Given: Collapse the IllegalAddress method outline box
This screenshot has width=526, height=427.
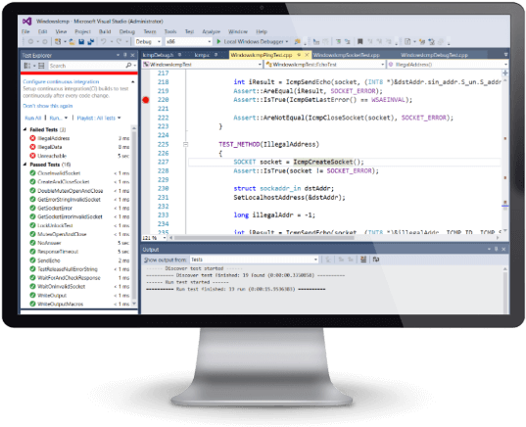Looking at the screenshot, I should tap(185, 145).
